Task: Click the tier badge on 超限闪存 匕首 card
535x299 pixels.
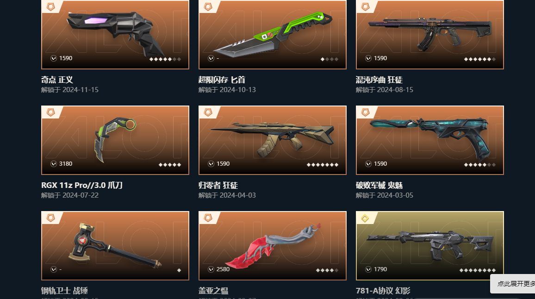Action: coord(208,6)
